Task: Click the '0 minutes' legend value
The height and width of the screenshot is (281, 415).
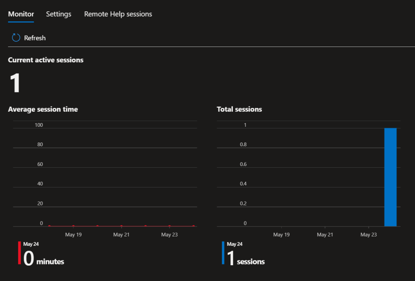Action: 44,258
